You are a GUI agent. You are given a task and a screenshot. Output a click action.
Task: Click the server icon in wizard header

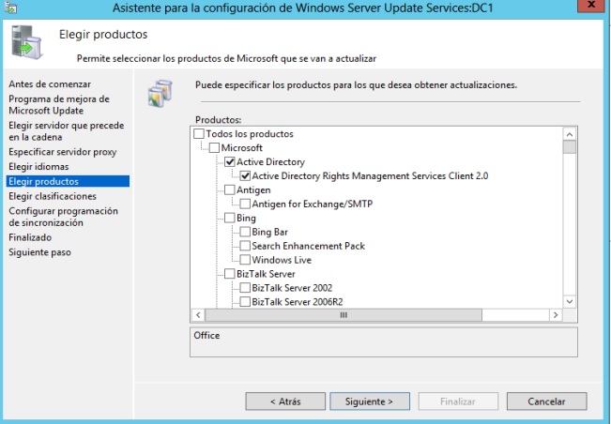click(x=26, y=42)
